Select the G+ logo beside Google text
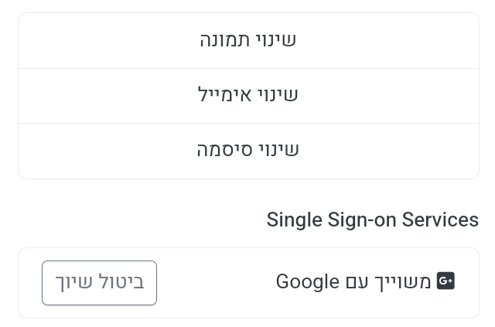Image resolution: width=495 pixels, height=327 pixels. point(445,281)
